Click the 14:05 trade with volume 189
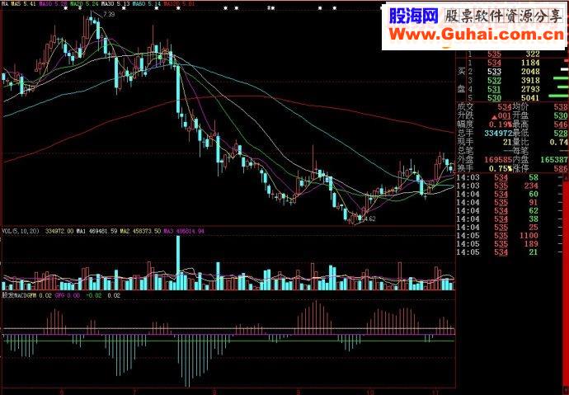This screenshot has width=569, height=395. click(497, 244)
